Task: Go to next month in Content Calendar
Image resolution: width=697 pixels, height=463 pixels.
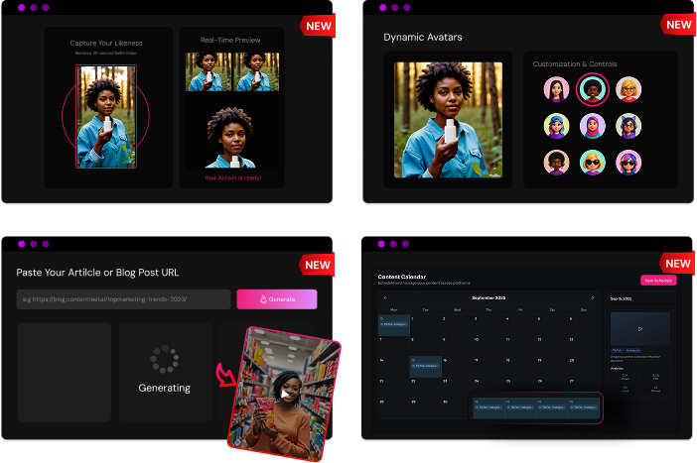Action: click(x=593, y=297)
